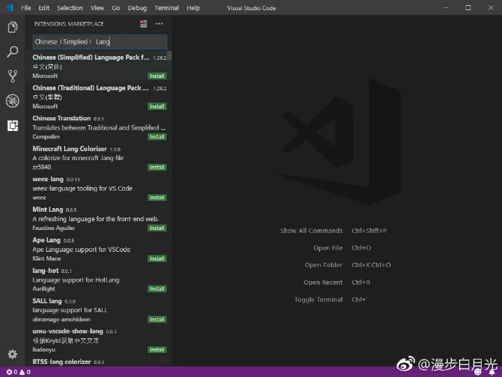This screenshot has width=502, height=377.
Task: Select lang-hot extension title
Action: point(45,270)
